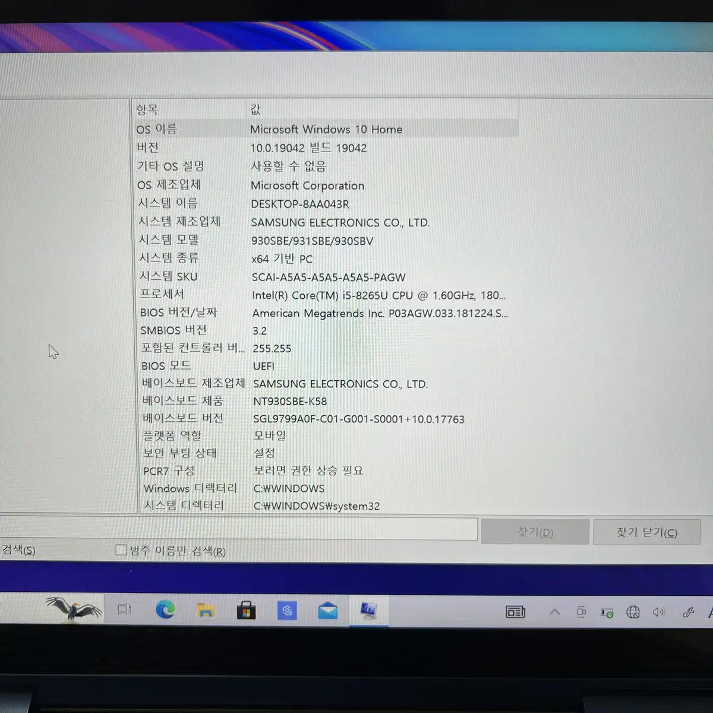Check battery status tray icon
The image size is (713, 713).
click(607, 613)
